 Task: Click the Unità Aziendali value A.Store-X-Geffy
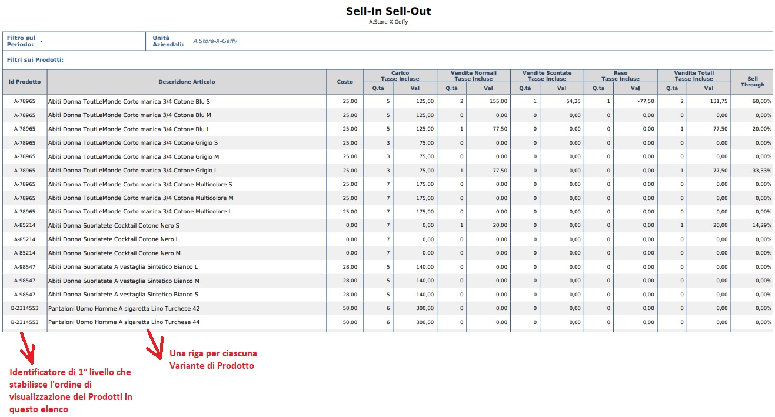215,41
